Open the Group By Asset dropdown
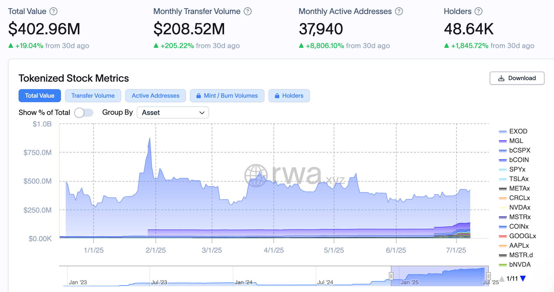The width and height of the screenshot is (554, 292). 173,113
